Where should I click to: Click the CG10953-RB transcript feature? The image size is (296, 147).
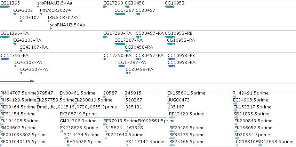pos(170,37)
